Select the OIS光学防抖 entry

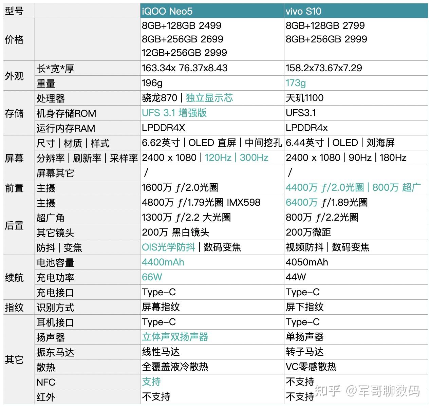coord(168,247)
